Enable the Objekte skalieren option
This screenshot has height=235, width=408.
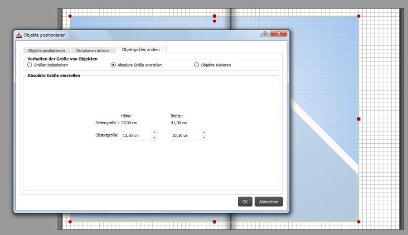pos(196,65)
